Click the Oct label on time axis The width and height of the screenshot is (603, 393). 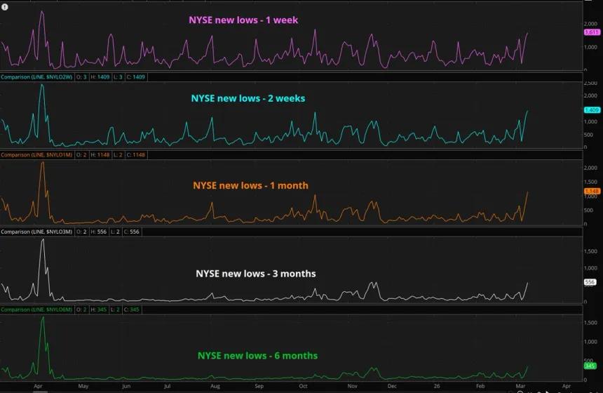click(303, 386)
